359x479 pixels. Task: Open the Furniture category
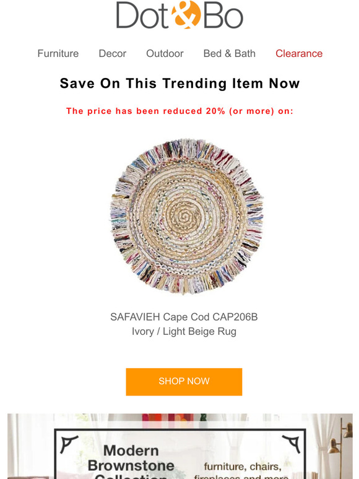coord(58,53)
